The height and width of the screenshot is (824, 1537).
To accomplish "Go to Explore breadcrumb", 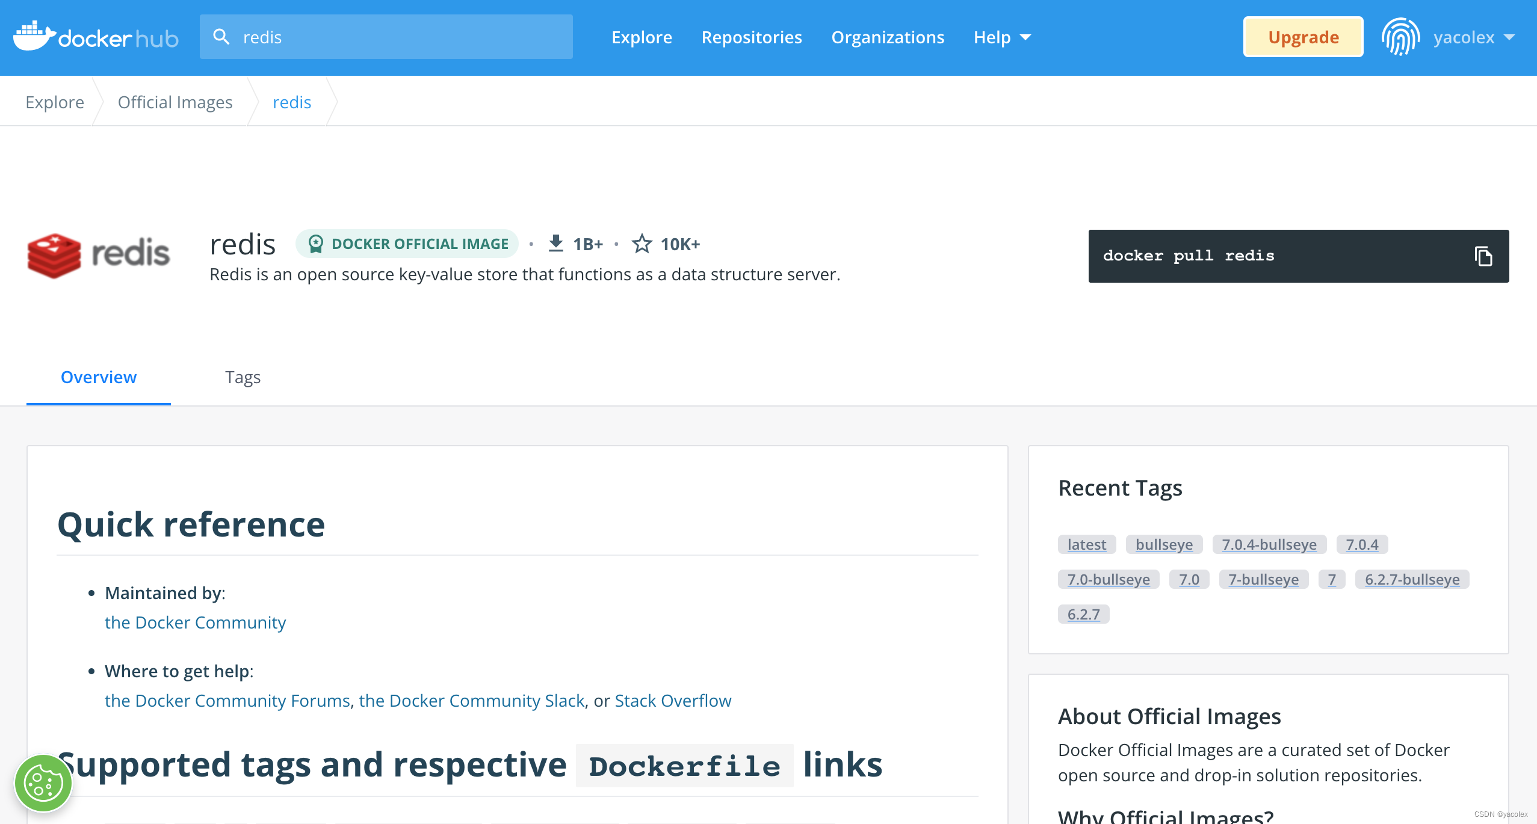I will coord(55,102).
